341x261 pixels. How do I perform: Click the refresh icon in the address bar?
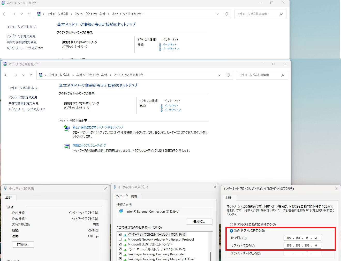coord(228,75)
